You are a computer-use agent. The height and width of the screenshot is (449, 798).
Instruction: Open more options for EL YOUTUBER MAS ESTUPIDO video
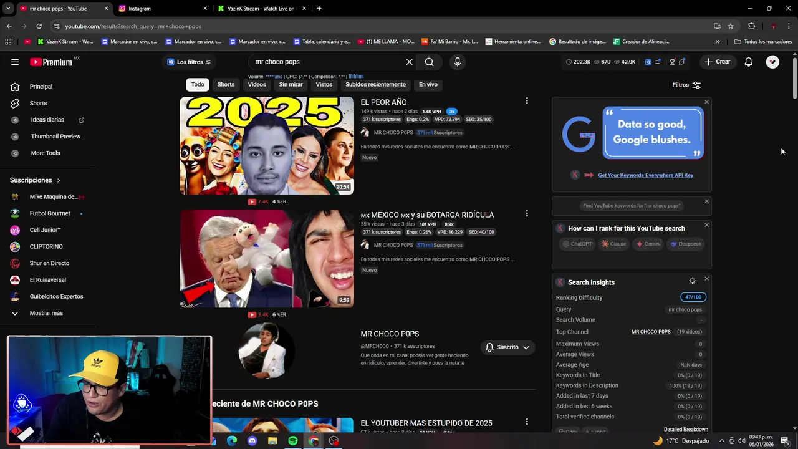(x=527, y=422)
